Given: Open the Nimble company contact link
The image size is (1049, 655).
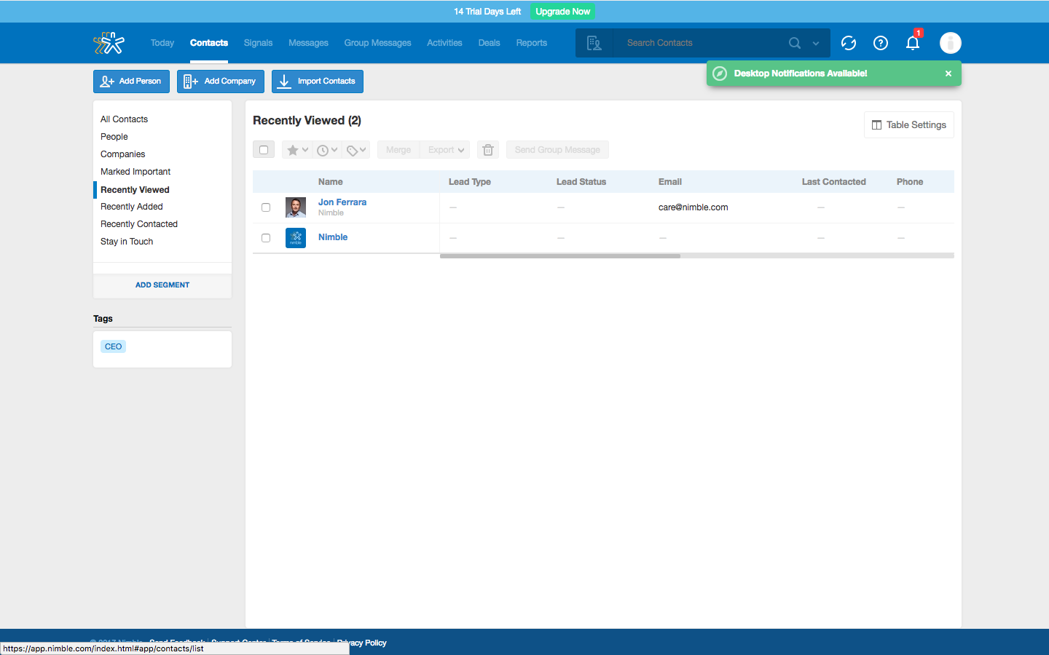Looking at the screenshot, I should click(333, 237).
